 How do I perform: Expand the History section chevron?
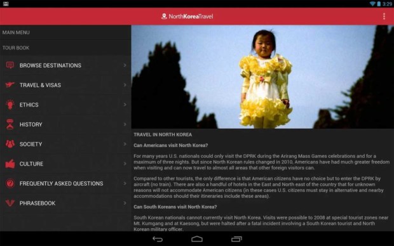tap(125, 124)
